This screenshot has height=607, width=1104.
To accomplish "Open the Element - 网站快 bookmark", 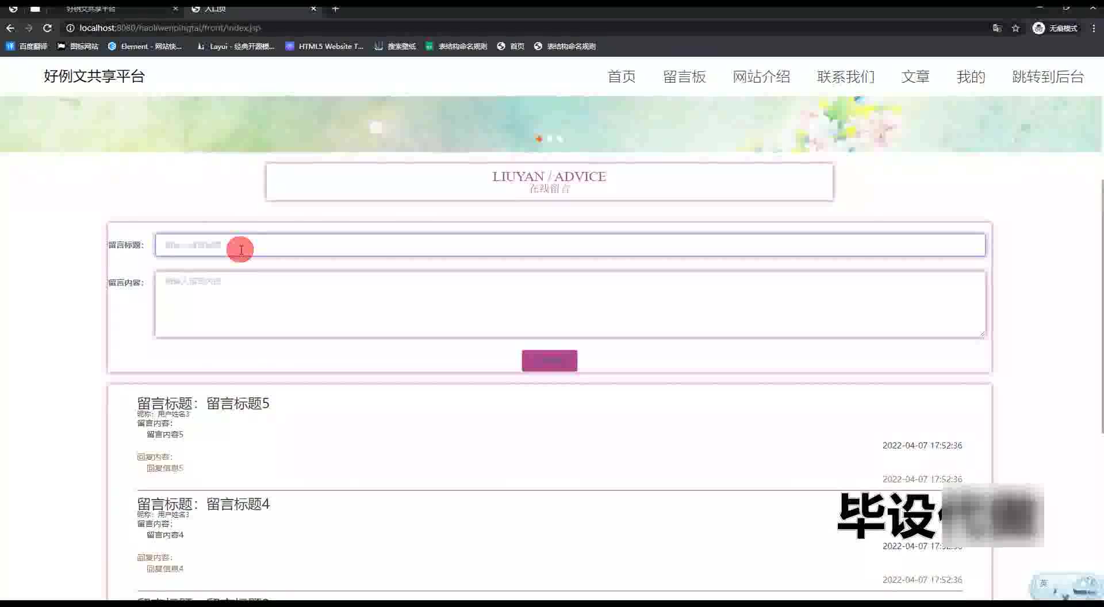I will coord(145,46).
